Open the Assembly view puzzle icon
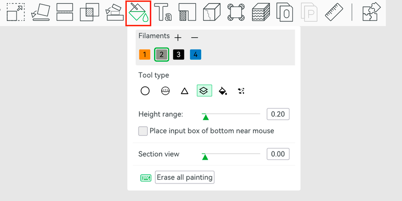This screenshot has width=402, height=201. [370, 12]
